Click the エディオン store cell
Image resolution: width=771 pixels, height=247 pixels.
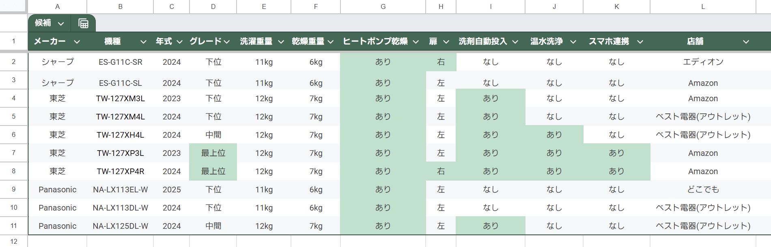pyautogui.click(x=703, y=62)
